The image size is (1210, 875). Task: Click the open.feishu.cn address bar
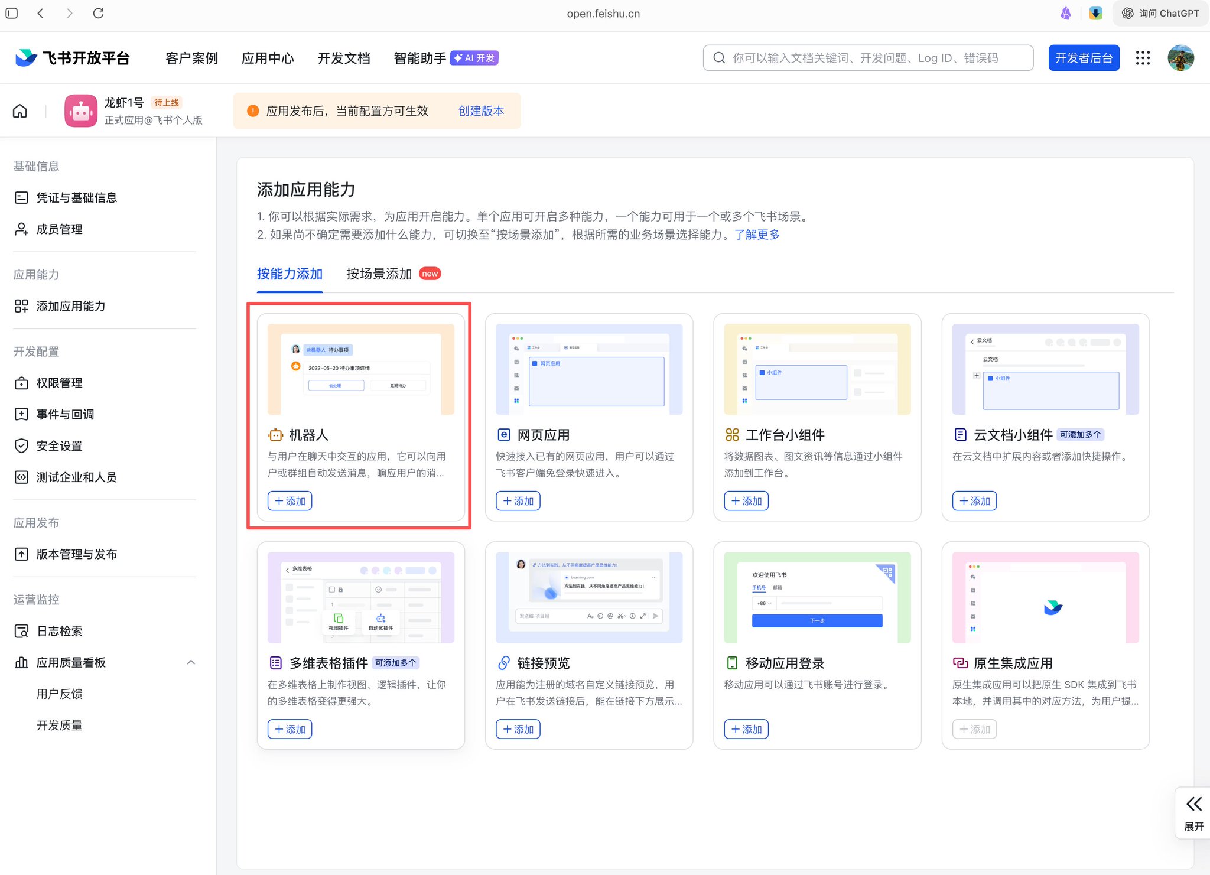tap(603, 13)
